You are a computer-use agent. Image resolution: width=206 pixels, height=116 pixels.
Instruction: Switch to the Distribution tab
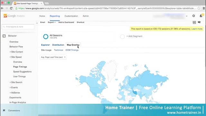pyautogui.click(x=58, y=45)
